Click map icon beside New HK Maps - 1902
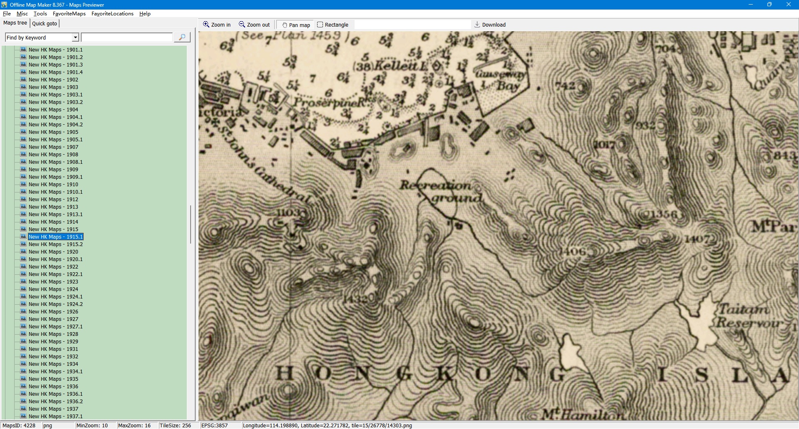 (x=24, y=79)
